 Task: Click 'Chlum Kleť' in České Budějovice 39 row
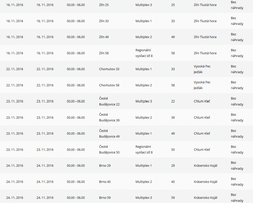202,117
